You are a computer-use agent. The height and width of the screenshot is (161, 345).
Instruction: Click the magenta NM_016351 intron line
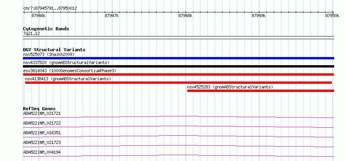[x=178, y=136]
